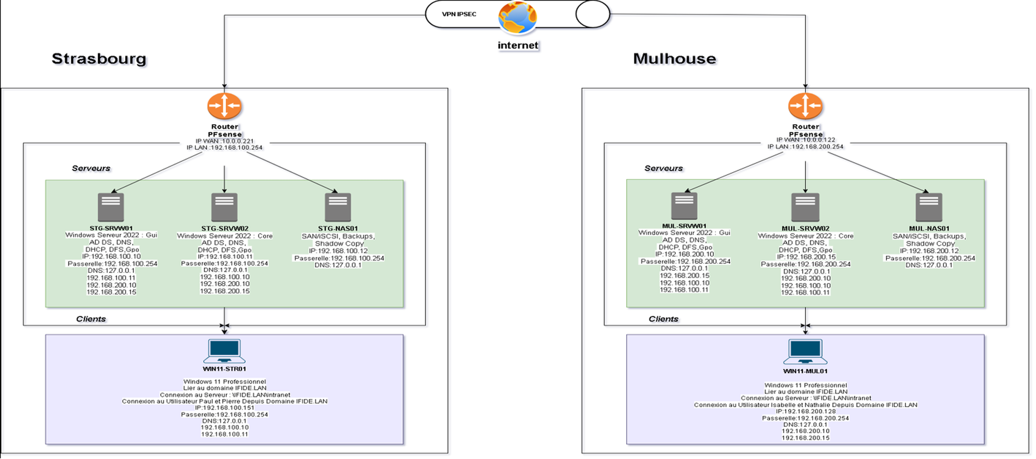Select the Strasbourg site title
Image resolution: width=1036 pixels, height=459 pixels.
click(99, 59)
